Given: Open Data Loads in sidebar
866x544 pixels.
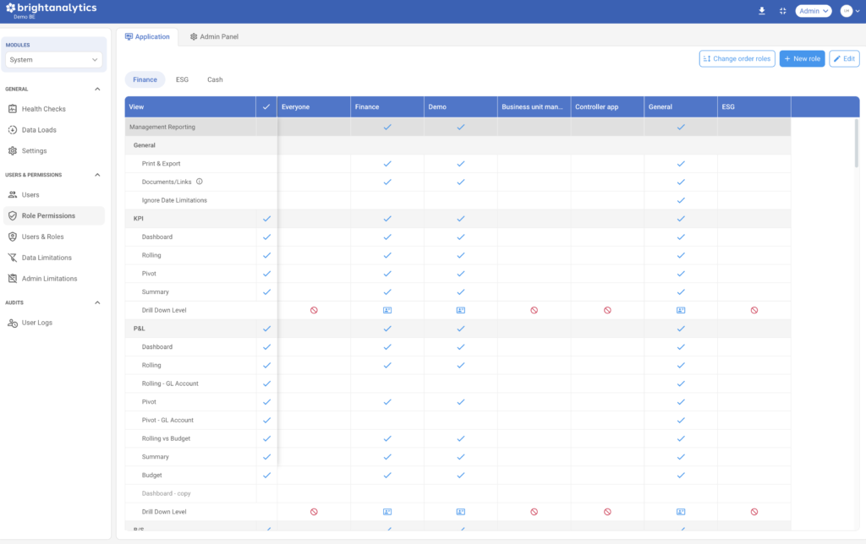Looking at the screenshot, I should click(x=39, y=130).
